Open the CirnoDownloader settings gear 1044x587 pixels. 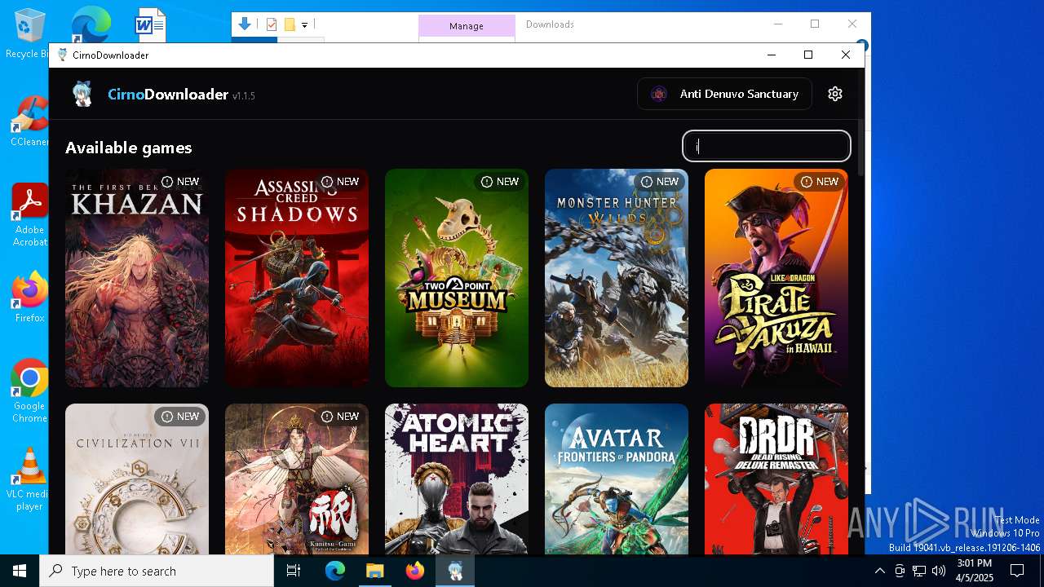pyautogui.click(x=834, y=94)
